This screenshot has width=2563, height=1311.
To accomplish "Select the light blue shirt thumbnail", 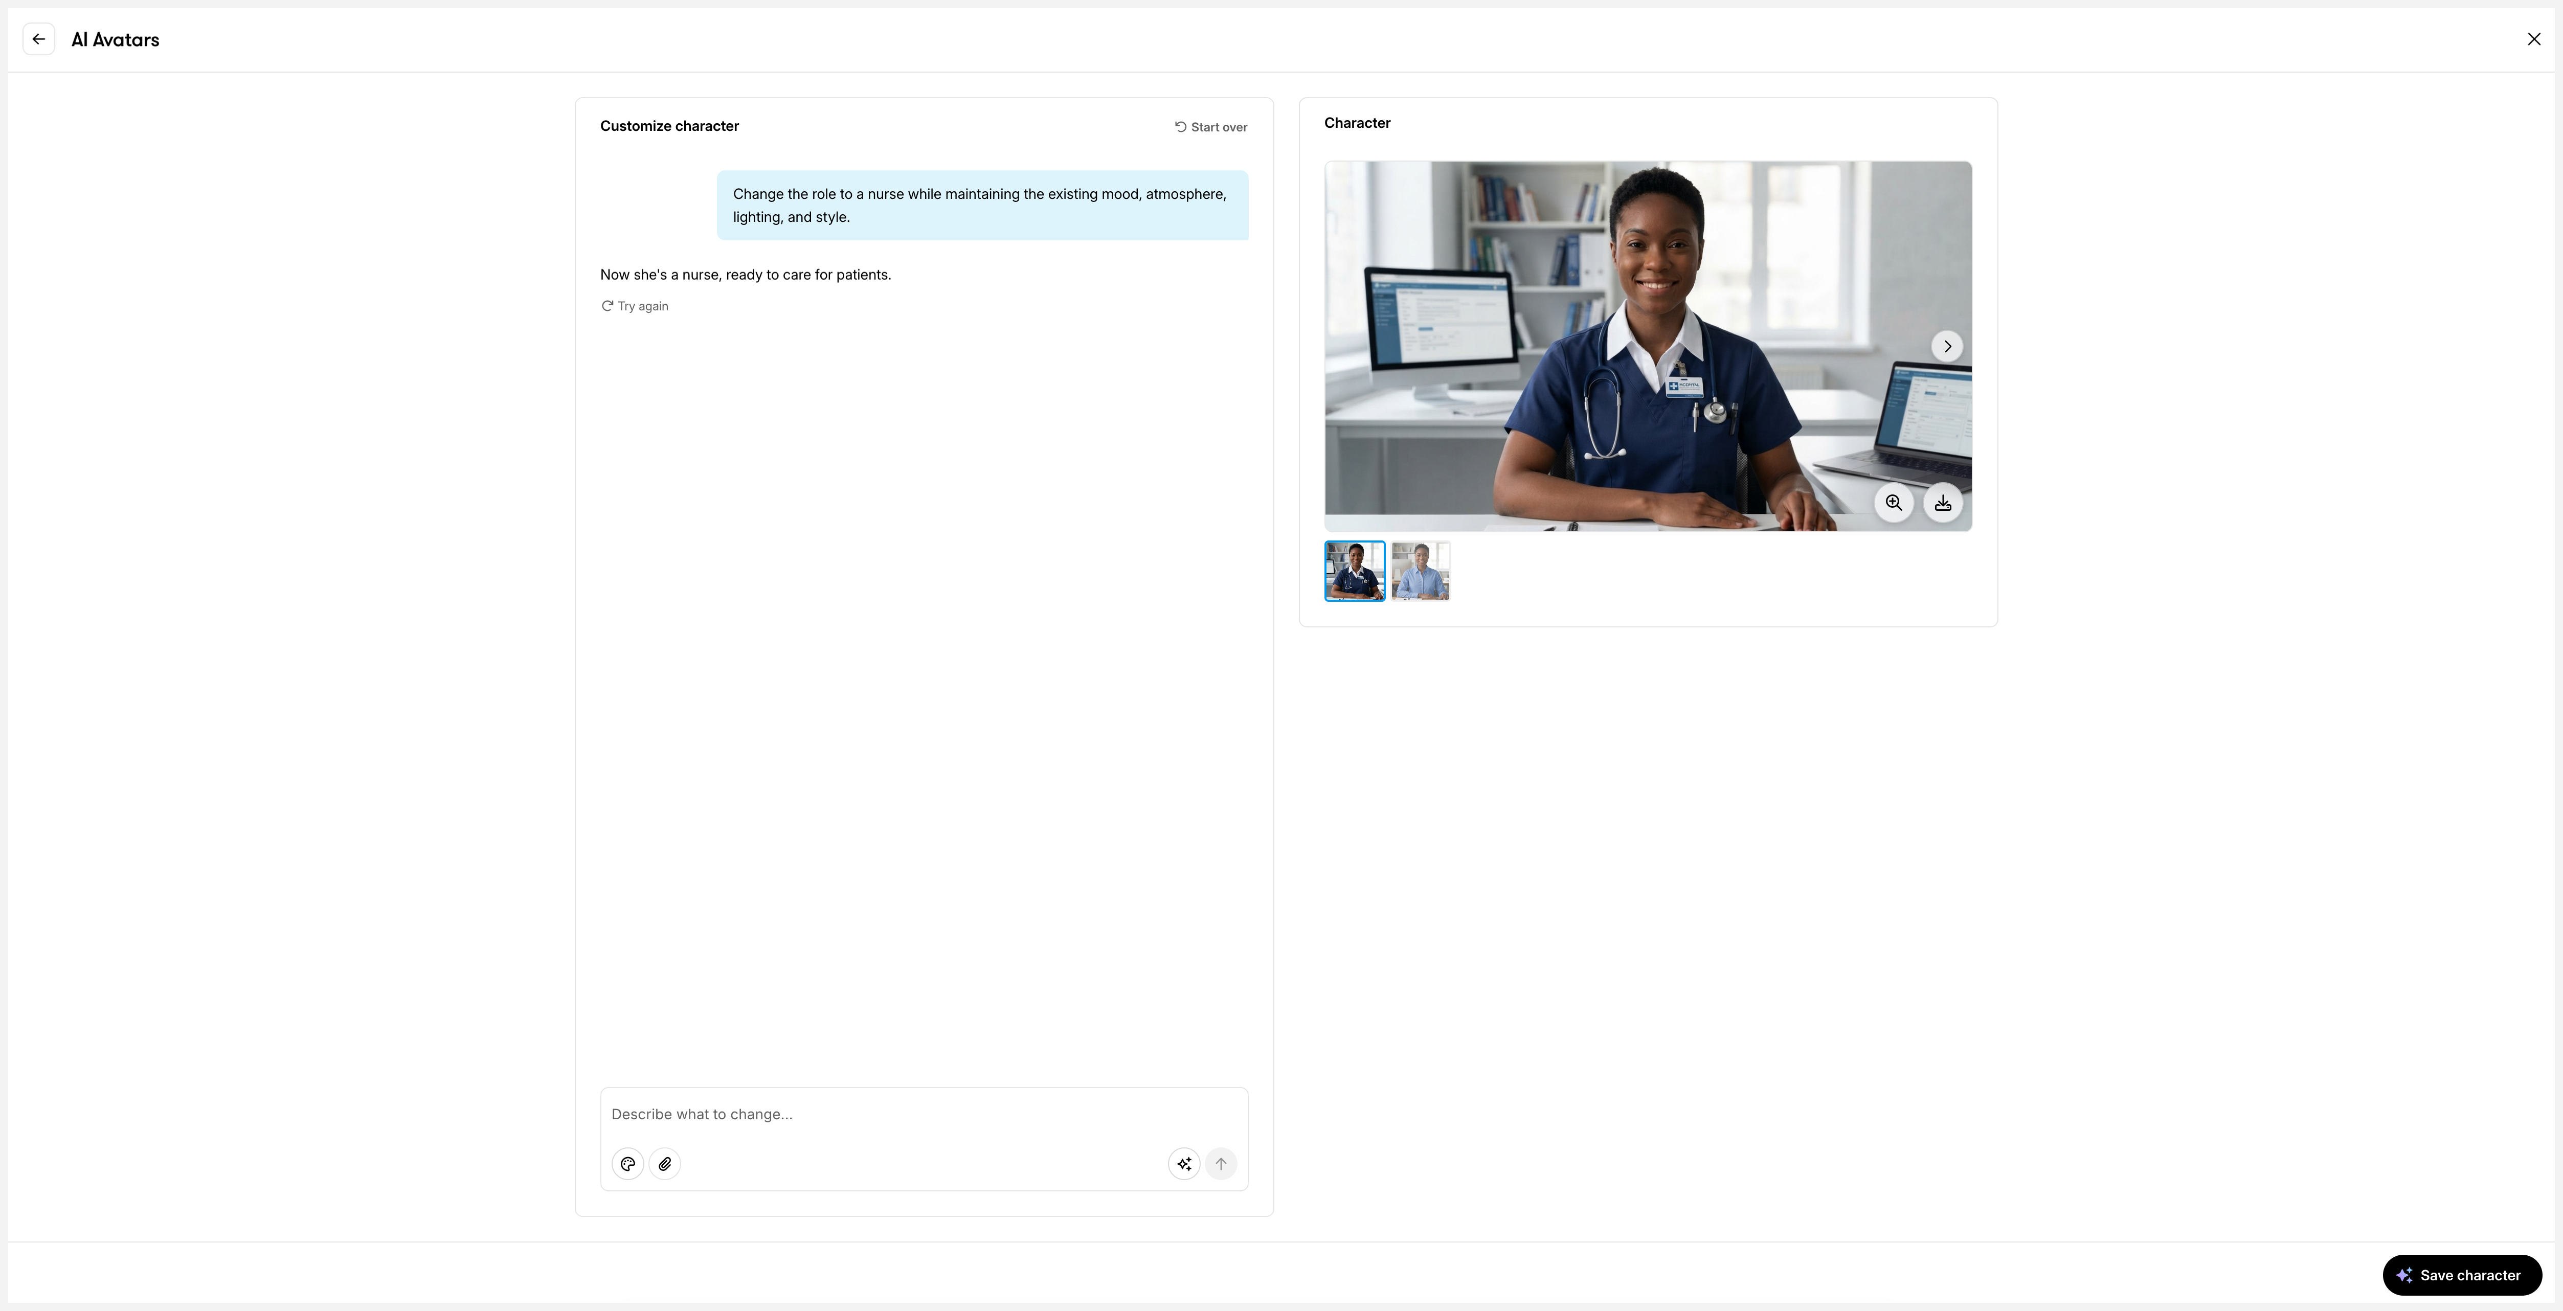I will click(1420, 571).
